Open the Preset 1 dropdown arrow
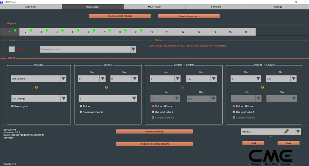Screen dimensions: 309x166 (x=298, y=131)
